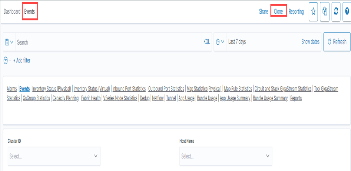This screenshot has height=171, width=351.
Task: Open the Last 7 days time range
Action: click(237, 42)
